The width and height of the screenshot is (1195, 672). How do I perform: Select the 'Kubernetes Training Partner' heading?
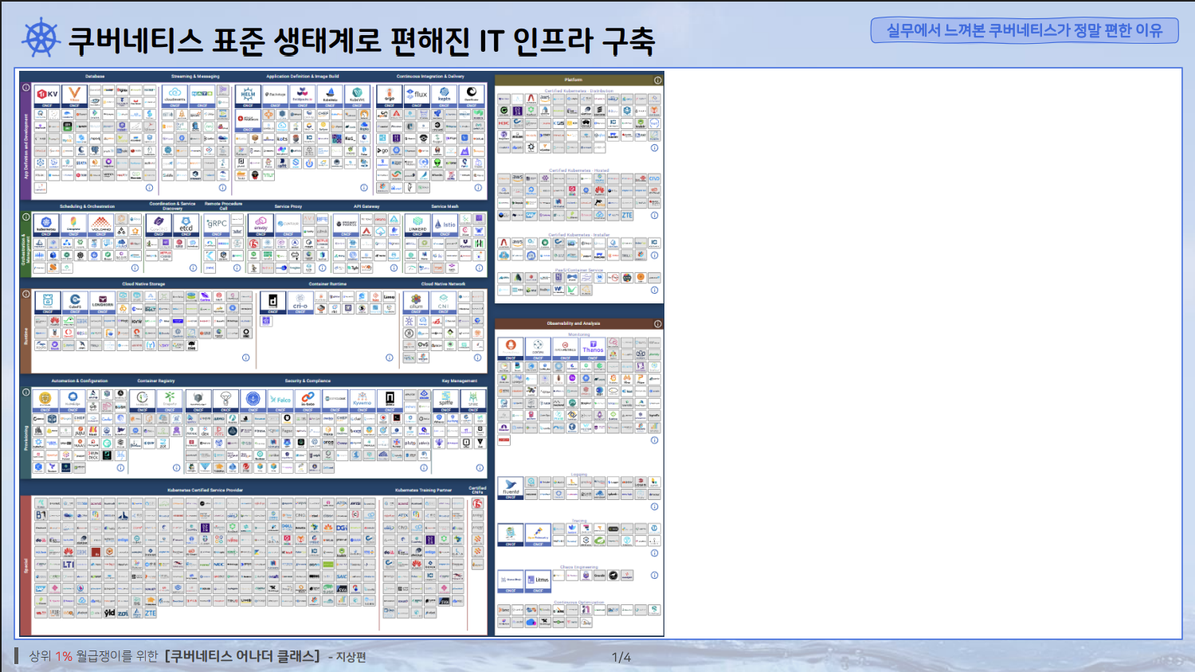point(423,490)
